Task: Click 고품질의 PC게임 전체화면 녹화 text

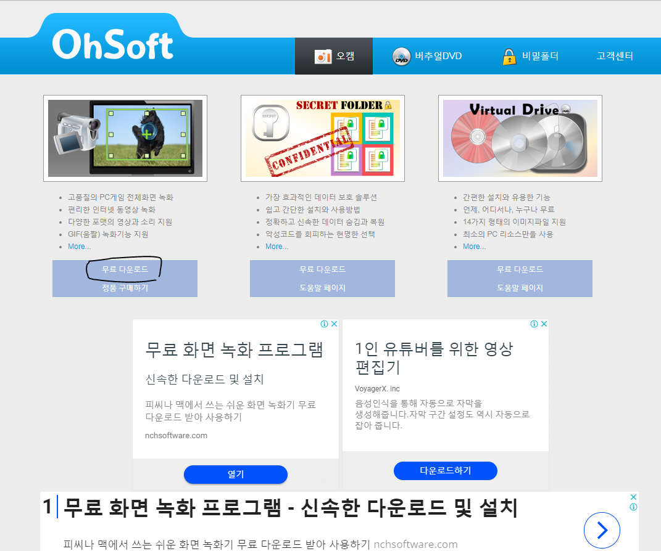Action: pos(120,197)
